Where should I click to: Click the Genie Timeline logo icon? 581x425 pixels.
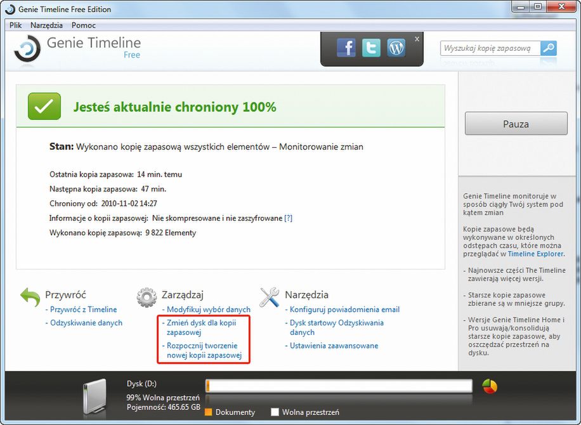pos(27,49)
